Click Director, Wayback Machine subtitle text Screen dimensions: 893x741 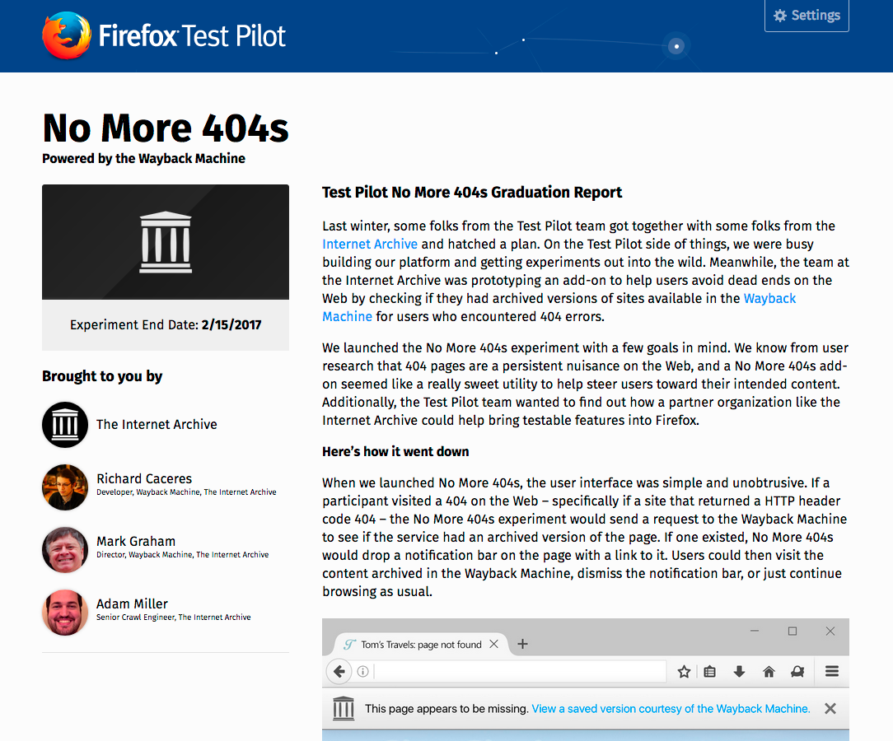(x=182, y=555)
